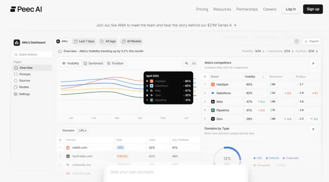Click the Sources sidebar icon
329x182 pixels.
pyautogui.click(x=15, y=81)
